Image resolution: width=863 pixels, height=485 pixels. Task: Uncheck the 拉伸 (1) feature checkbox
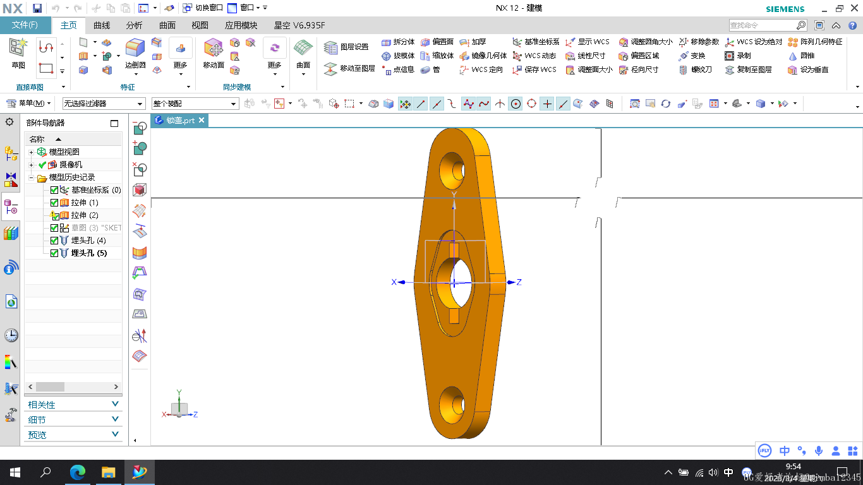[54, 203]
